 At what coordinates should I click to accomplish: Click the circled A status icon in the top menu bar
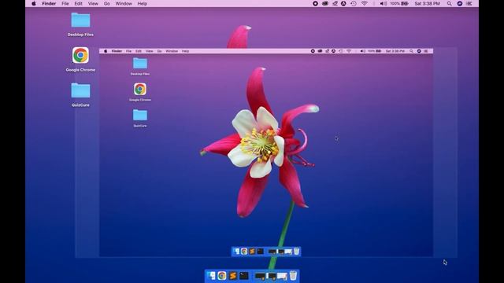pyautogui.click(x=343, y=3)
